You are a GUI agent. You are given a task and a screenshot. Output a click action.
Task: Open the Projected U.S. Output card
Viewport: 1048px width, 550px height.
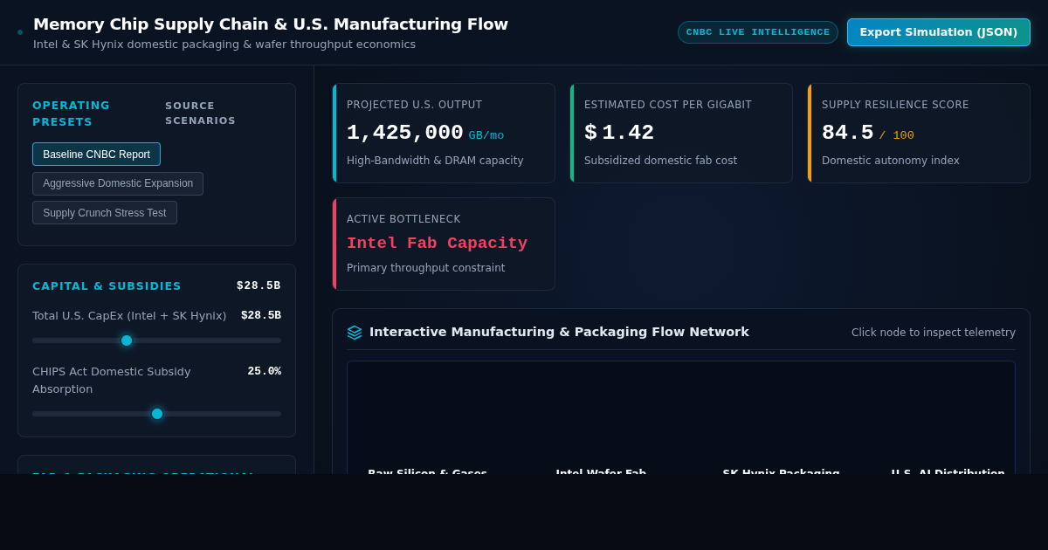[444, 133]
